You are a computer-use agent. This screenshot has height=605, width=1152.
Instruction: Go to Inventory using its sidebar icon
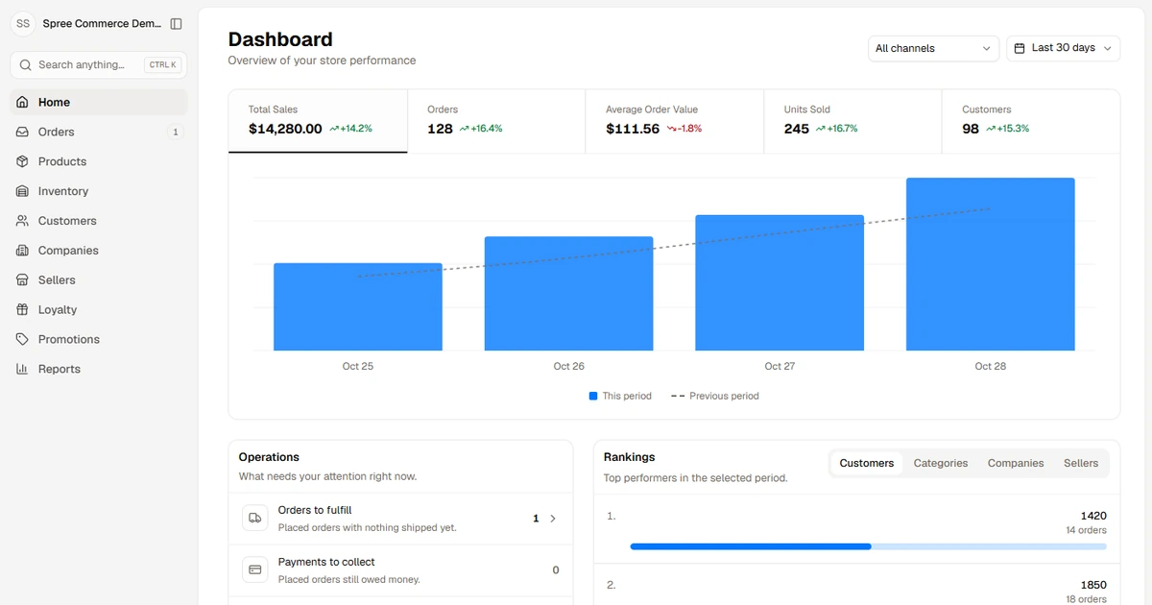[x=22, y=191]
